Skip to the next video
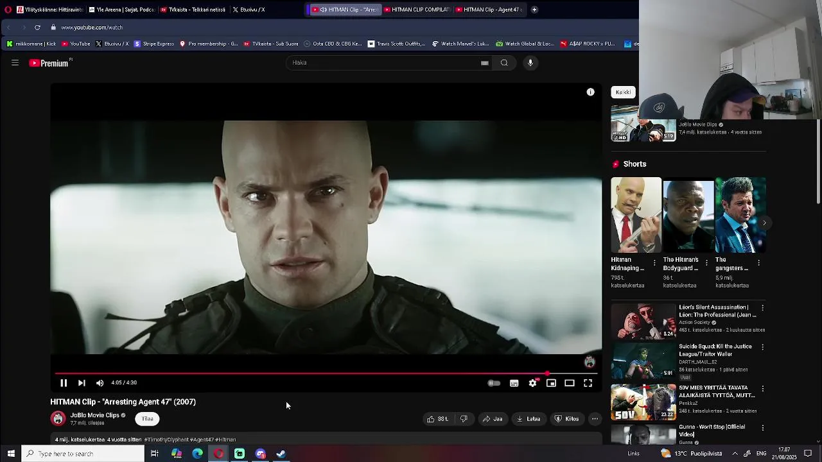The height and width of the screenshot is (462, 822). 82,383
